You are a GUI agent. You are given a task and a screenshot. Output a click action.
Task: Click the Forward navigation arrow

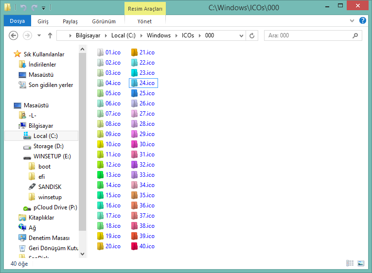(x=27, y=35)
